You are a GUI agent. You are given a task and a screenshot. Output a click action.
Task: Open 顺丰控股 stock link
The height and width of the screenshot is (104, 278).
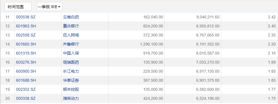pos(71,89)
